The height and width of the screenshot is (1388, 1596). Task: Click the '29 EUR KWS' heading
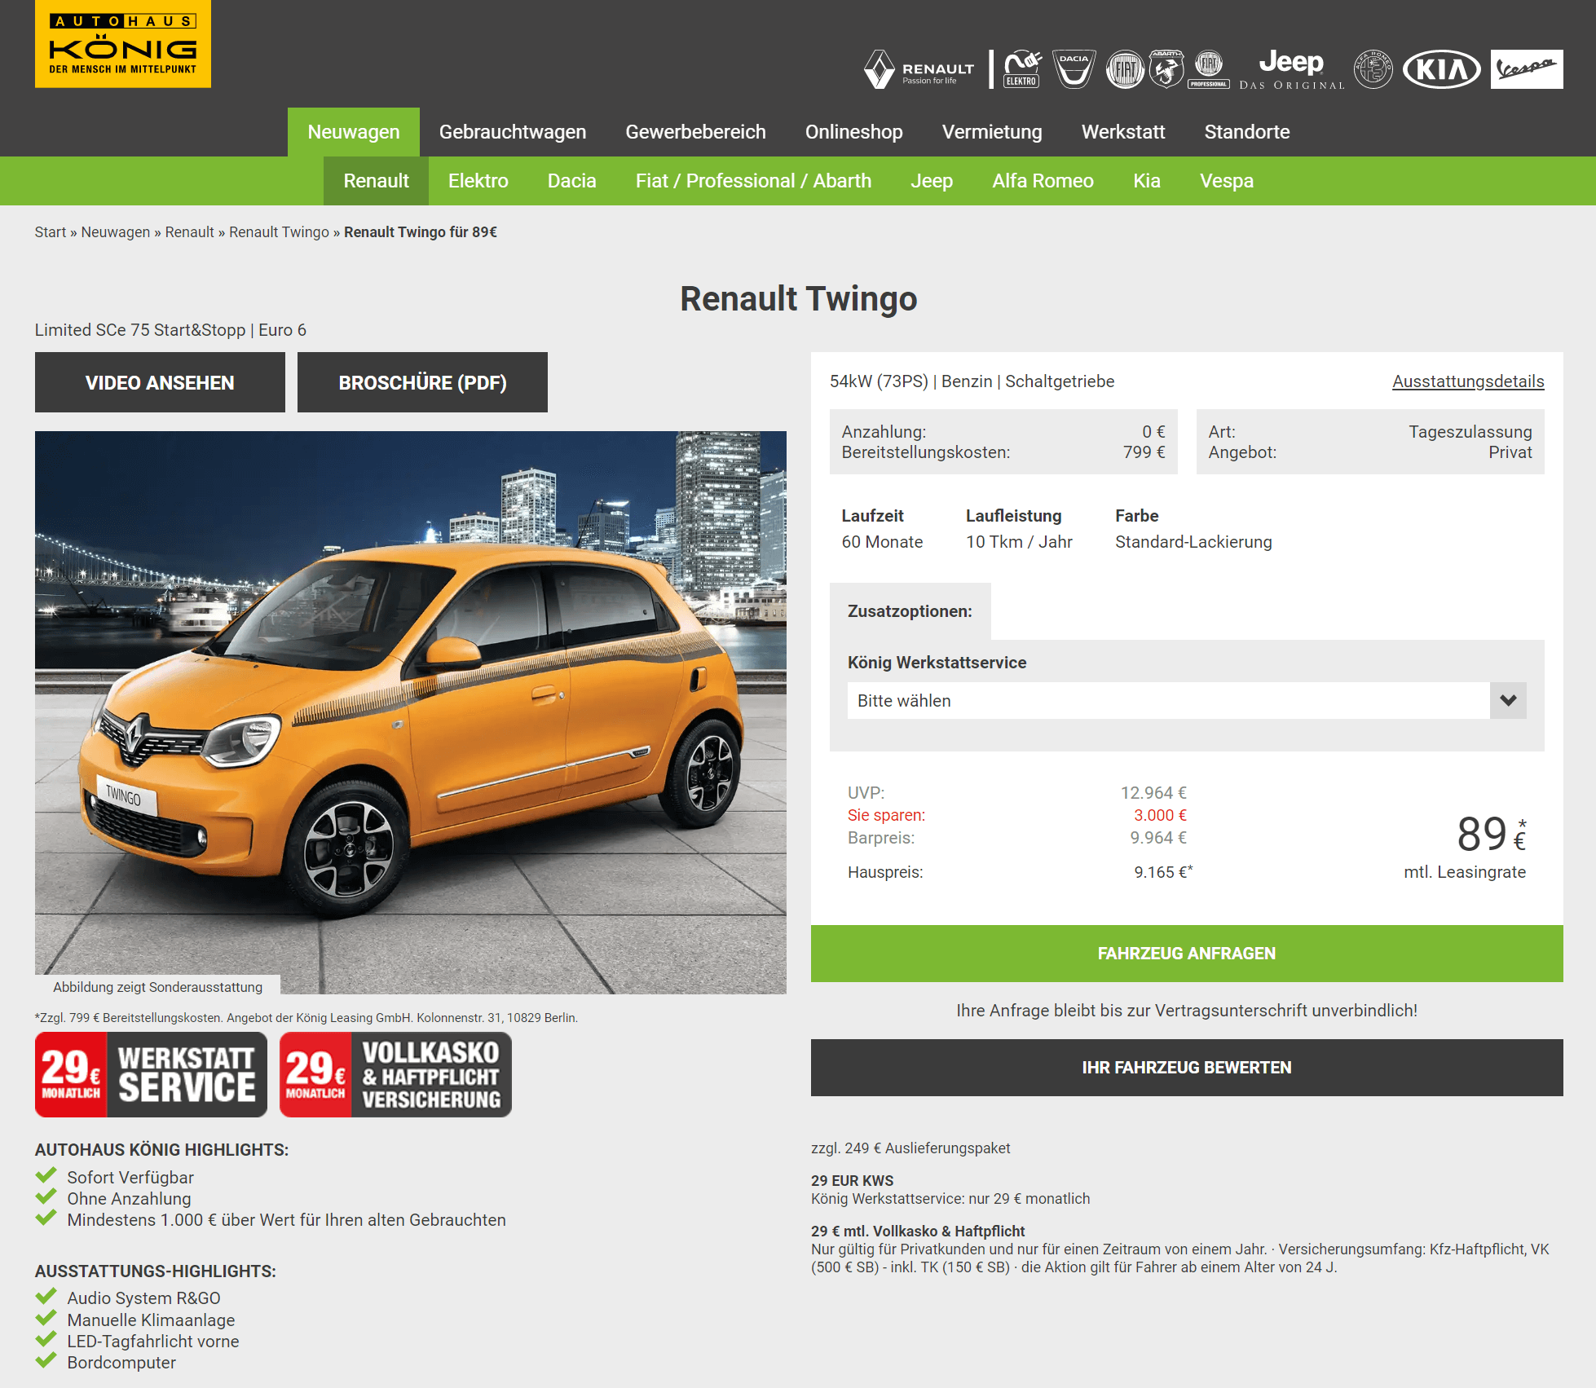(852, 1181)
